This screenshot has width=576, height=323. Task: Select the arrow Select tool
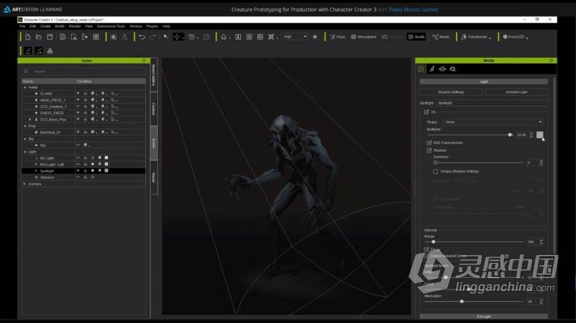click(x=166, y=37)
